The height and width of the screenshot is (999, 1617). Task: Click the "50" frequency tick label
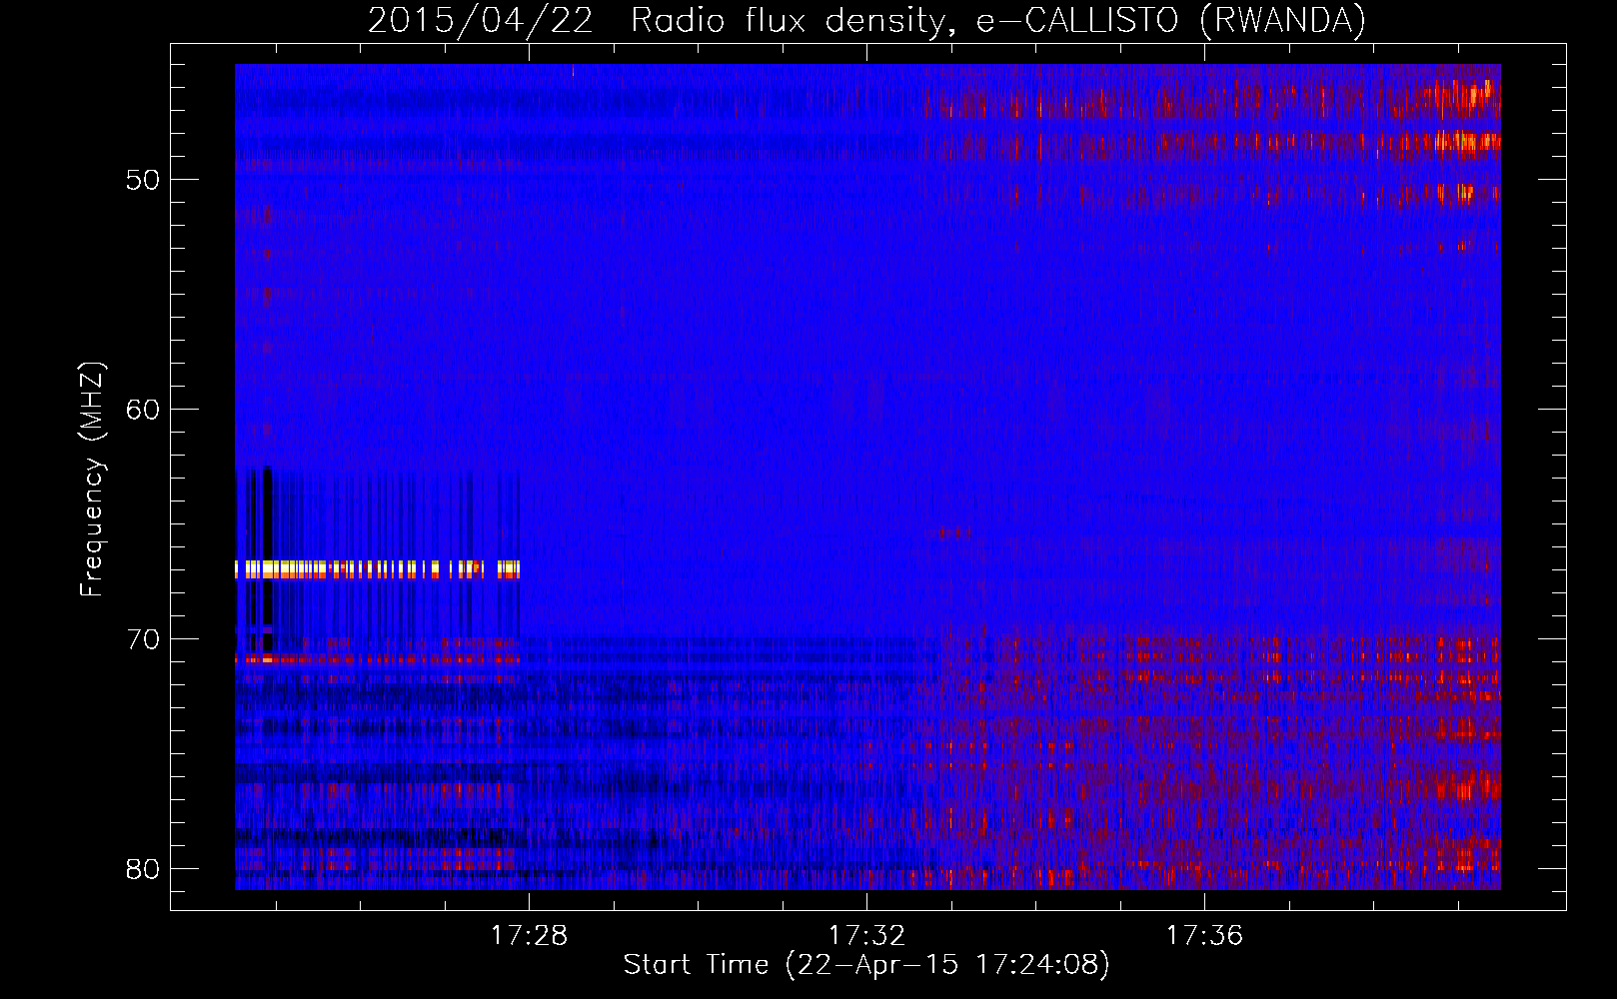pyautogui.click(x=143, y=180)
